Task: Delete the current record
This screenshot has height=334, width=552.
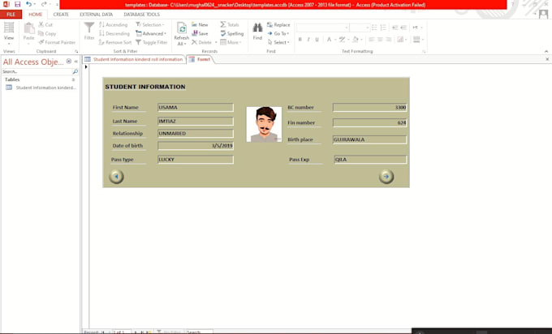Action: (201, 42)
